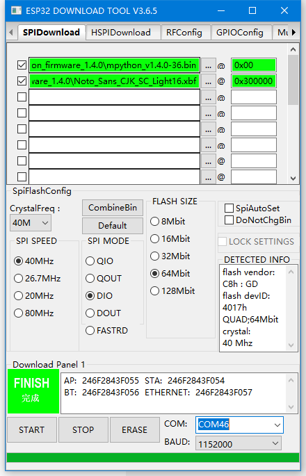The image size is (306, 476).
Task: Click browse button for Noto_Sans_CJK_SC_Light16.xbf row
Action: pyautogui.click(x=209, y=81)
